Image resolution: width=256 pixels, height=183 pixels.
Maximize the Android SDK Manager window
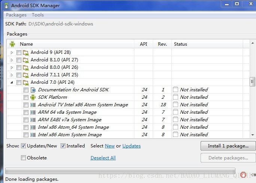point(237,4)
